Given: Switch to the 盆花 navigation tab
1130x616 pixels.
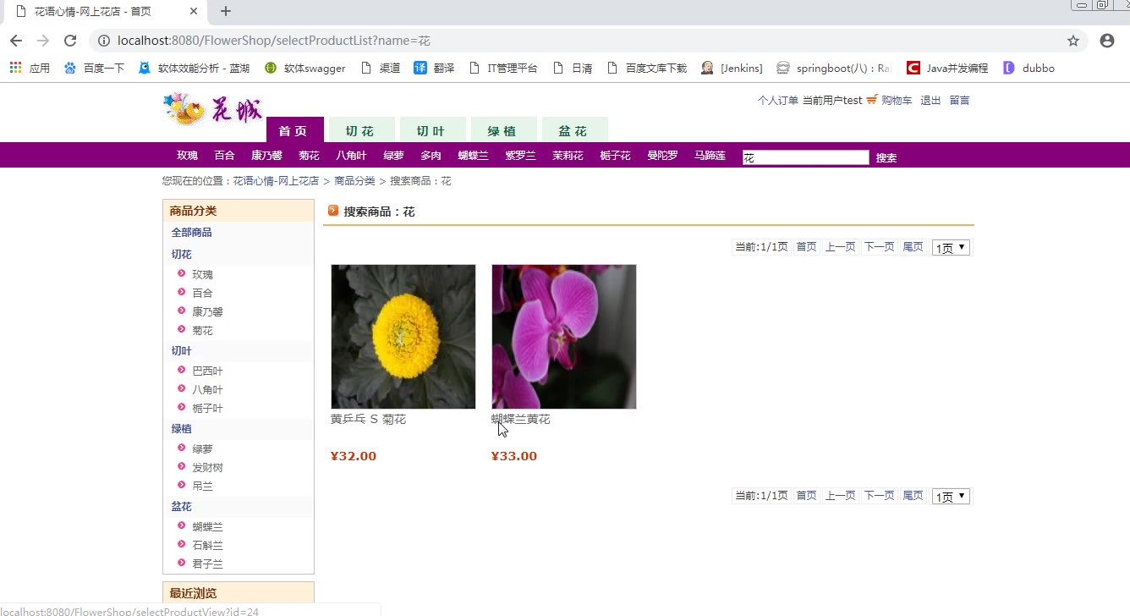Looking at the screenshot, I should click(573, 130).
